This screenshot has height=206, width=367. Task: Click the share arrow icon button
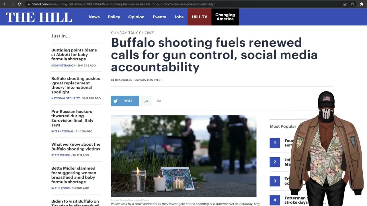(146, 101)
